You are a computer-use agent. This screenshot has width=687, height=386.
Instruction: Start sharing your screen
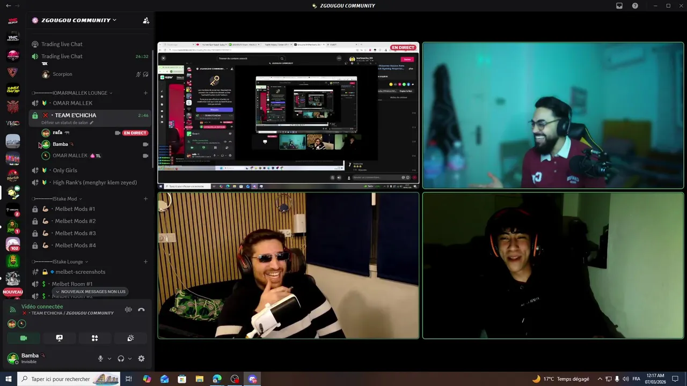pyautogui.click(x=59, y=338)
